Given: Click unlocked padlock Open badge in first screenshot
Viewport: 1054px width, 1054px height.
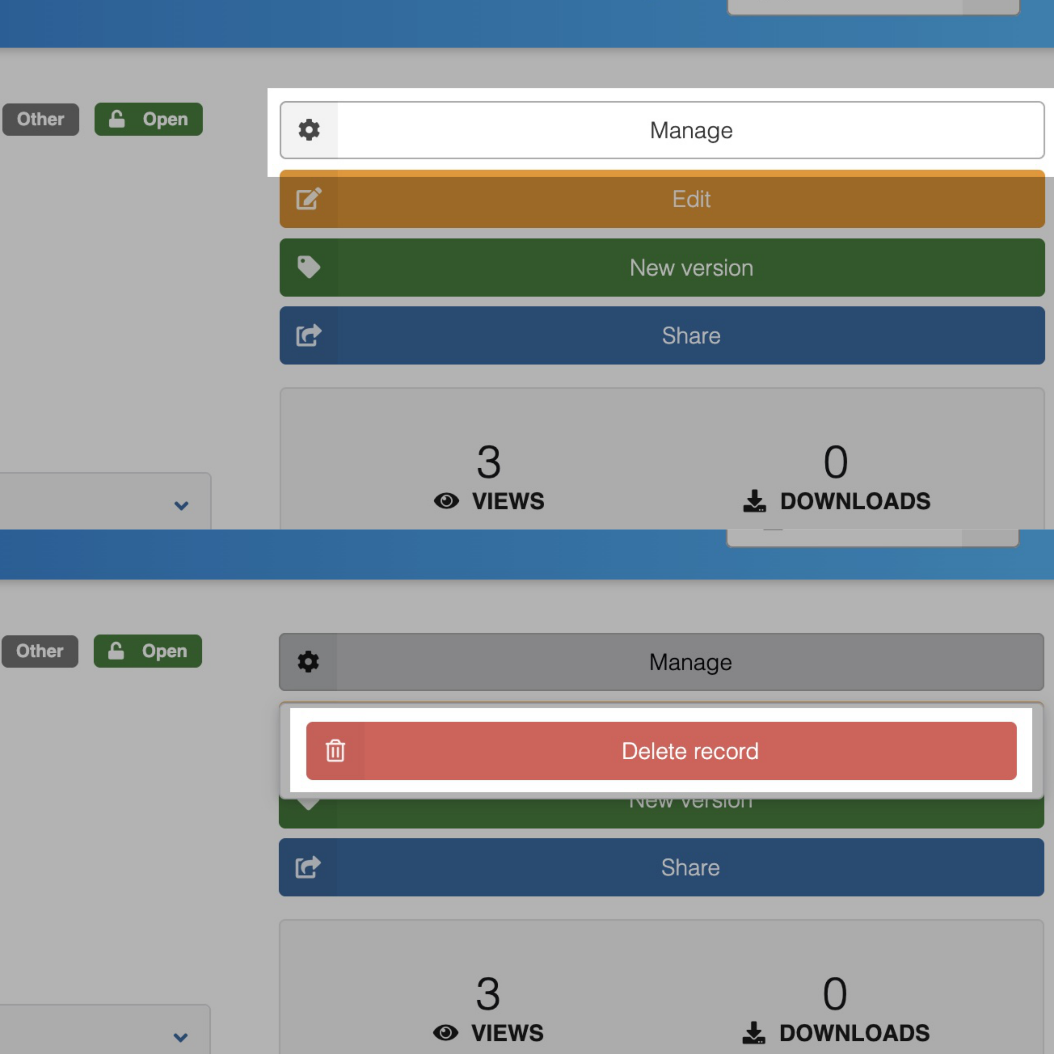Looking at the screenshot, I should point(149,119).
